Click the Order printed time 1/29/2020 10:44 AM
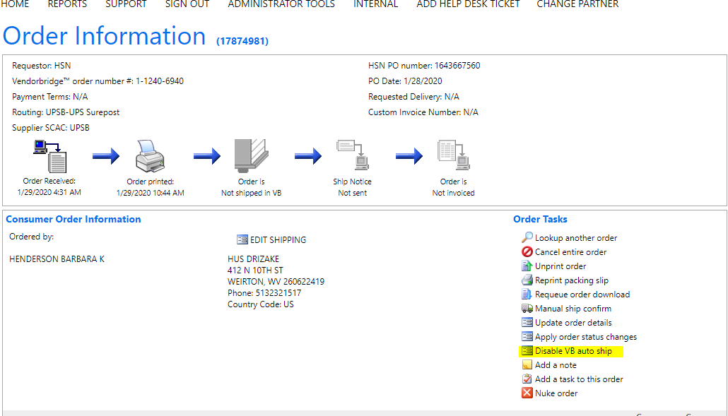 (x=150, y=193)
